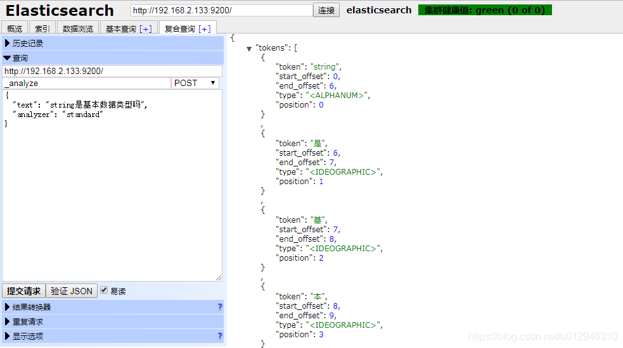The height and width of the screenshot is (348, 623).
Task: Edit the query base URL field
Action: [x=112, y=71]
